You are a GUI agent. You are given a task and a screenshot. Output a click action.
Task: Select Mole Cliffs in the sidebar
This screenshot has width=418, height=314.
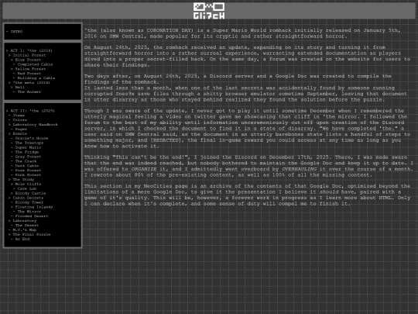click(x=28, y=184)
